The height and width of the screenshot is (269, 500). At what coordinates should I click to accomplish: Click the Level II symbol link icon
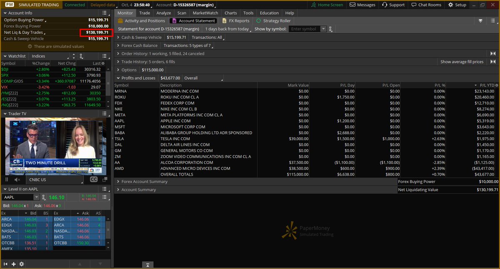(43, 197)
